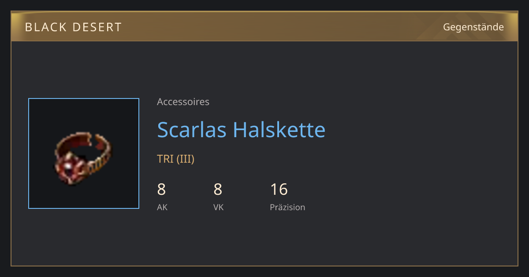Click the Präzision stat label
The height and width of the screenshot is (277, 529).
[x=287, y=208]
